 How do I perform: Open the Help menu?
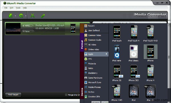pyautogui.click(x=25, y=8)
